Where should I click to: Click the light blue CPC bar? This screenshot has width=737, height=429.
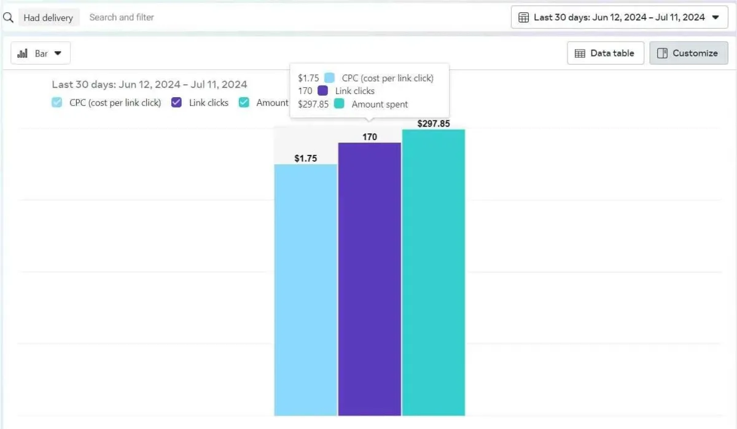coord(306,289)
